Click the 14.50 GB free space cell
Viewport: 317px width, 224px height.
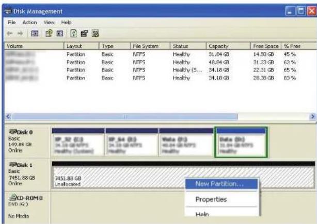(x=263, y=54)
